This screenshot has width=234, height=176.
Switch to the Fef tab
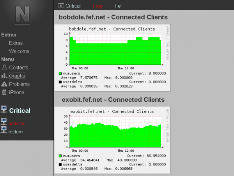(x=118, y=6)
